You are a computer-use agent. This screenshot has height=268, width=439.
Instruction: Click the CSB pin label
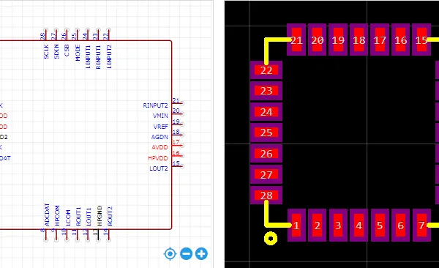point(67,51)
